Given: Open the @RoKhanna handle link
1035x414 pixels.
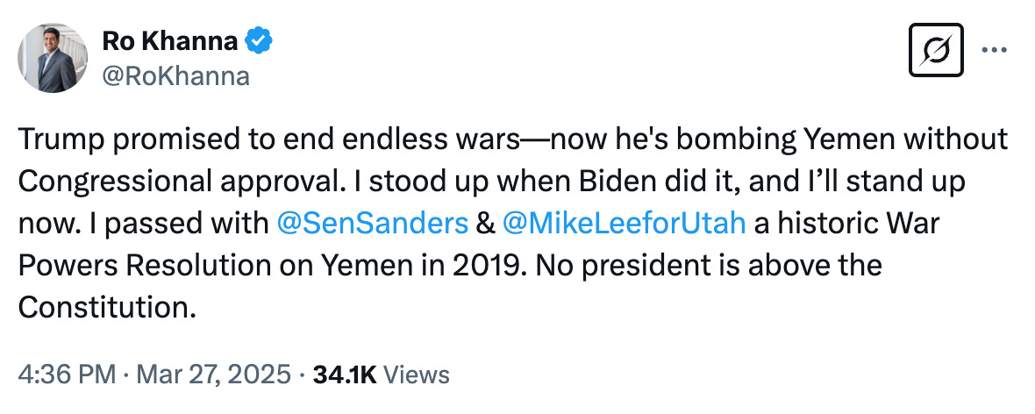Looking at the screenshot, I should 175,76.
